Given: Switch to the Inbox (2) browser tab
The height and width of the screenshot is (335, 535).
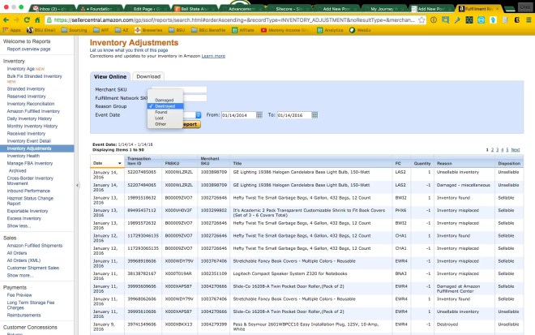Looking at the screenshot, I should 51,9.
